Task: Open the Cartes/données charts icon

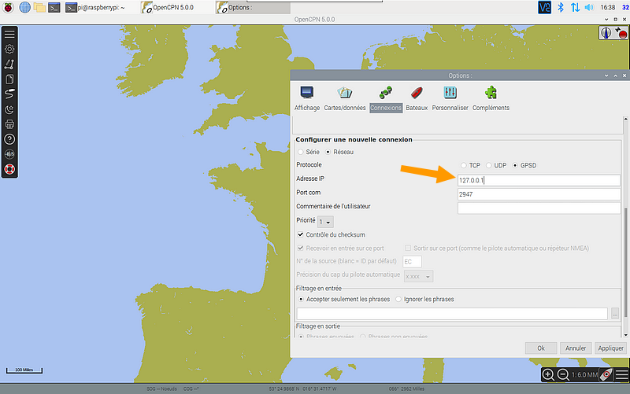Action: coord(345,93)
